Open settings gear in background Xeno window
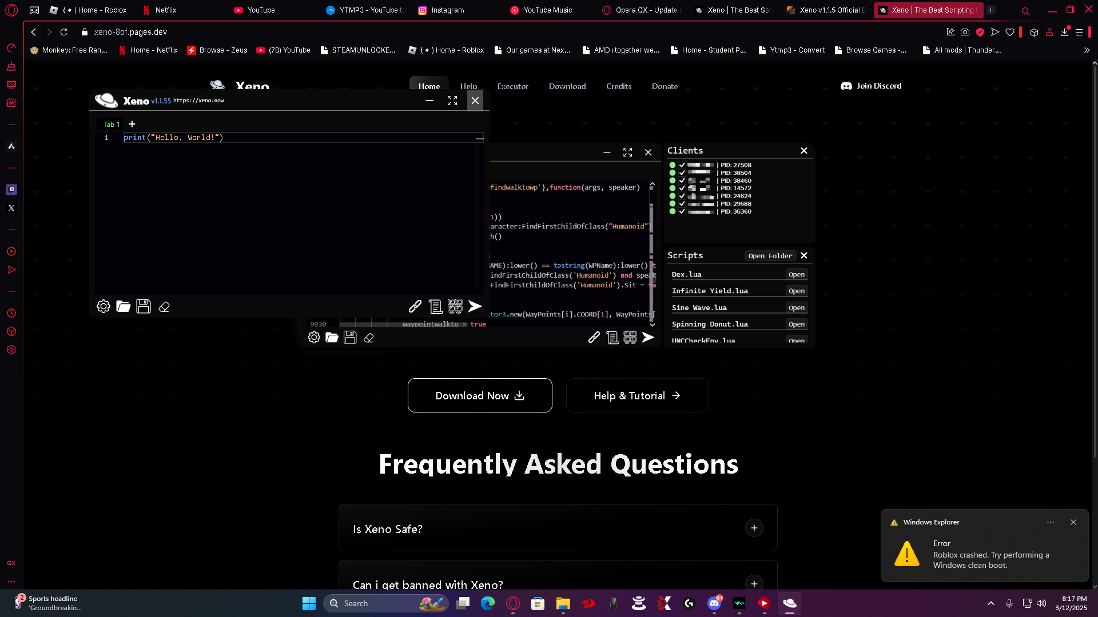1098x617 pixels. (314, 338)
